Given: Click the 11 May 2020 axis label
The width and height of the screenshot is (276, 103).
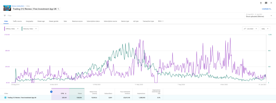Looking at the screenshot, I should tap(139, 84).
